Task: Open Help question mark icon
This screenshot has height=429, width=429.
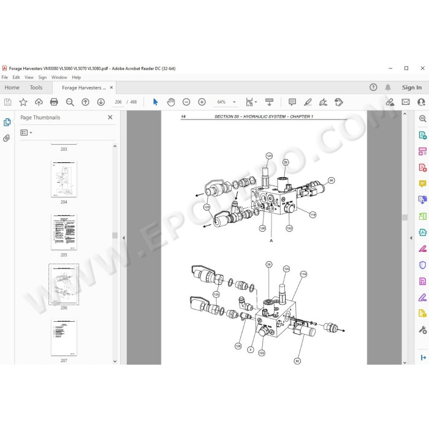Action: pos(373,87)
